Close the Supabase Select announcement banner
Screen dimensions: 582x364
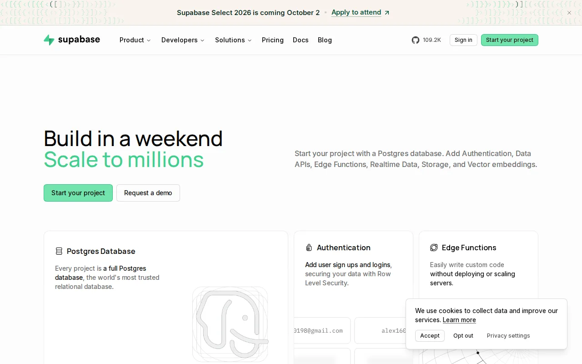pyautogui.click(x=569, y=13)
